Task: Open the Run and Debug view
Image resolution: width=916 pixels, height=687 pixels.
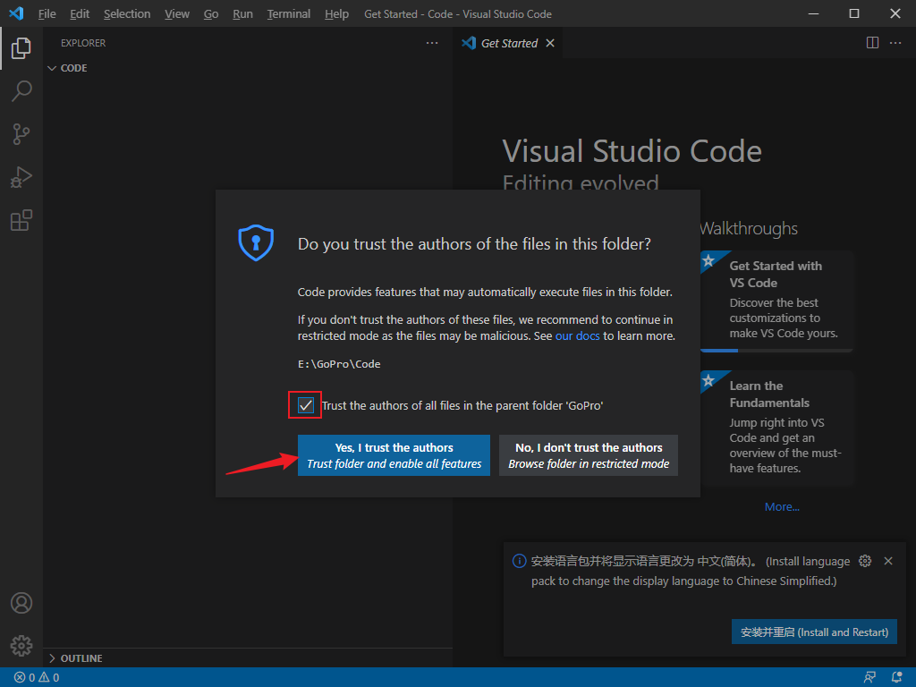Action: point(21,177)
